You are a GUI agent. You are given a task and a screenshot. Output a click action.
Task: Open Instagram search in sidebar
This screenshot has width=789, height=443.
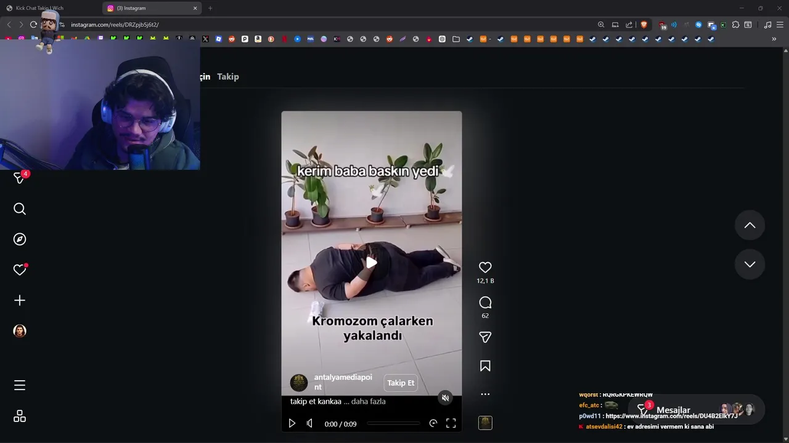click(20, 209)
